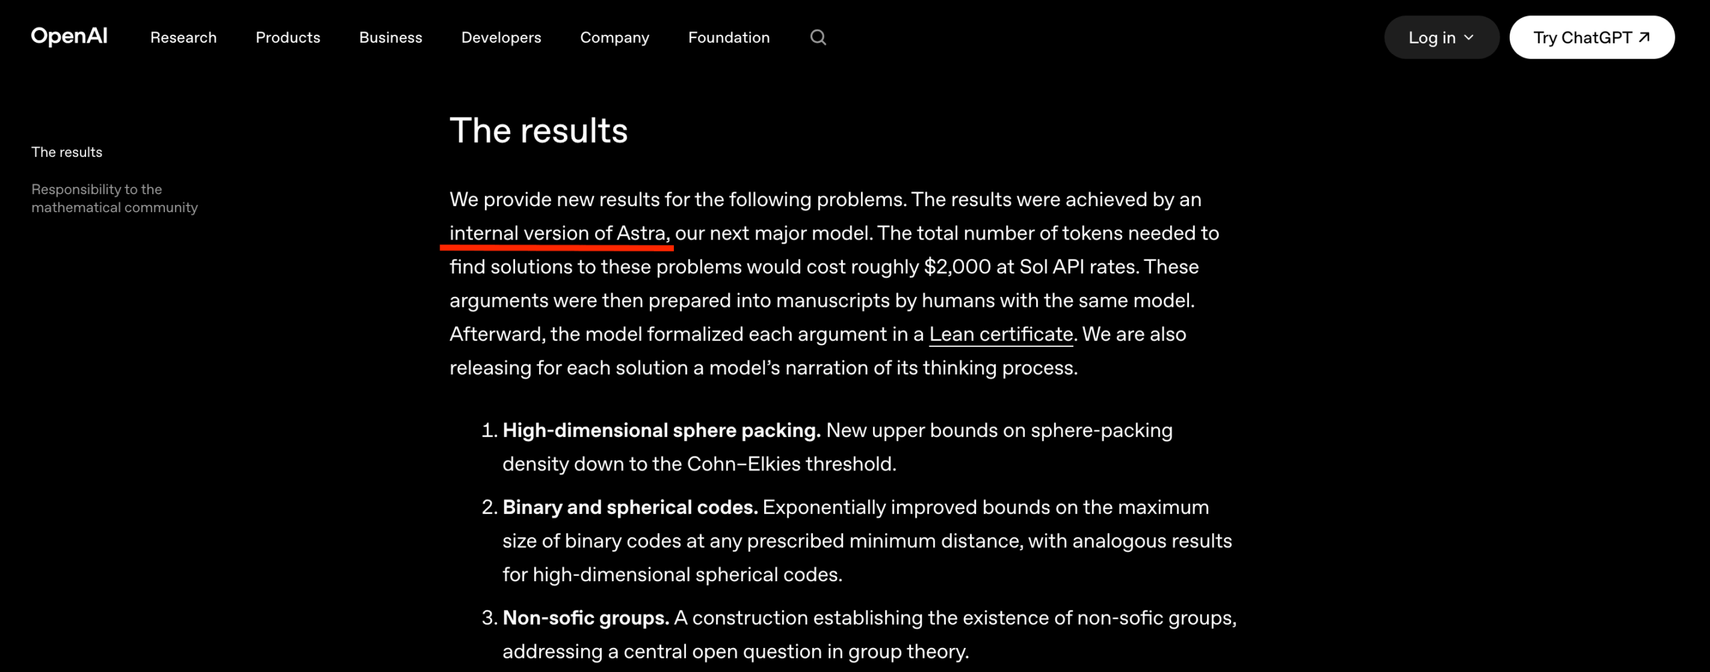The height and width of the screenshot is (672, 1710).
Task: Expand the Log in dropdown chevron
Action: pos(1469,37)
